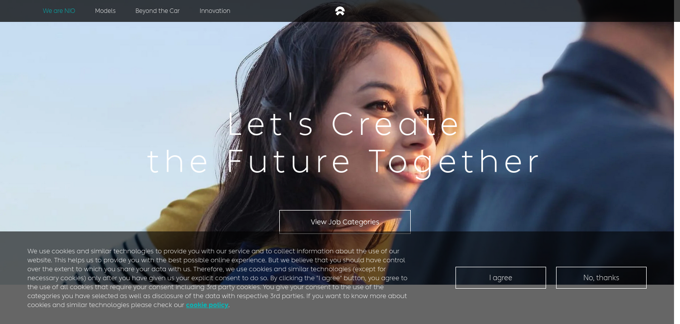Open the cookie policy link
This screenshot has height=324, width=680.
point(207,305)
